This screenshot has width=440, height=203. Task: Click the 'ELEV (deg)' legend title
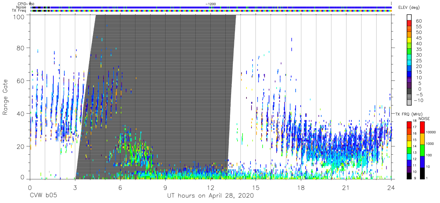[409, 8]
